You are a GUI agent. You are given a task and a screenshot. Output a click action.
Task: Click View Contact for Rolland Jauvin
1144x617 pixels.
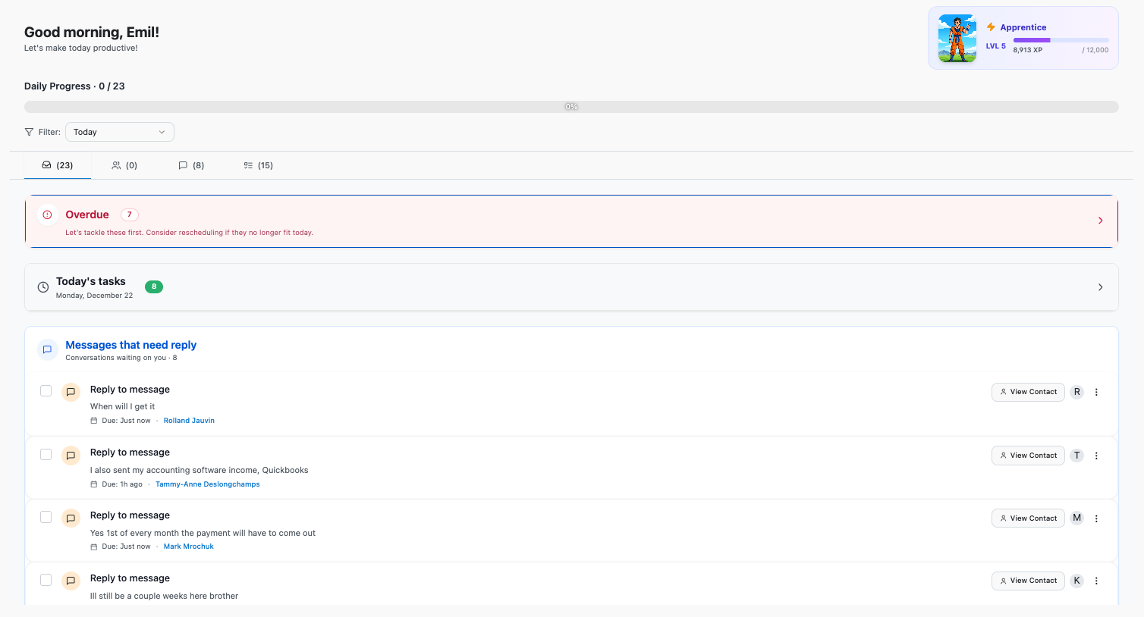pos(1028,392)
